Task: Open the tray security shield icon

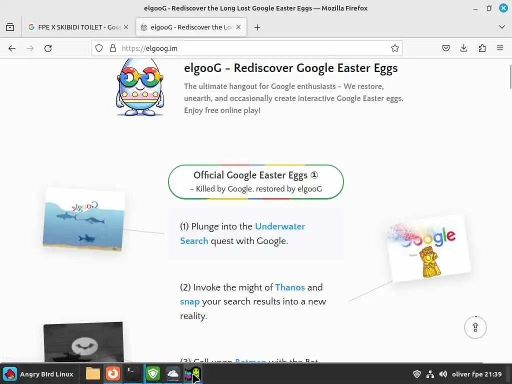Action: pyautogui.click(x=416, y=374)
